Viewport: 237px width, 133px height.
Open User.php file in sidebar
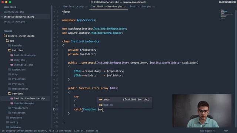pyautogui.click(x=19, y=60)
